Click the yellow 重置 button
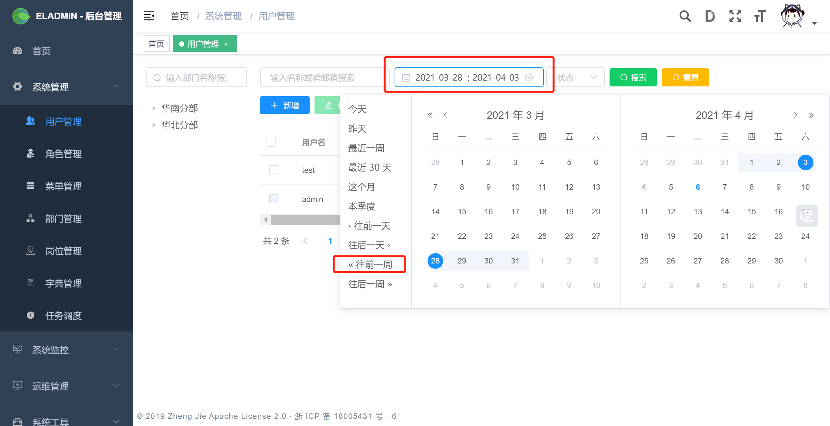 point(685,77)
